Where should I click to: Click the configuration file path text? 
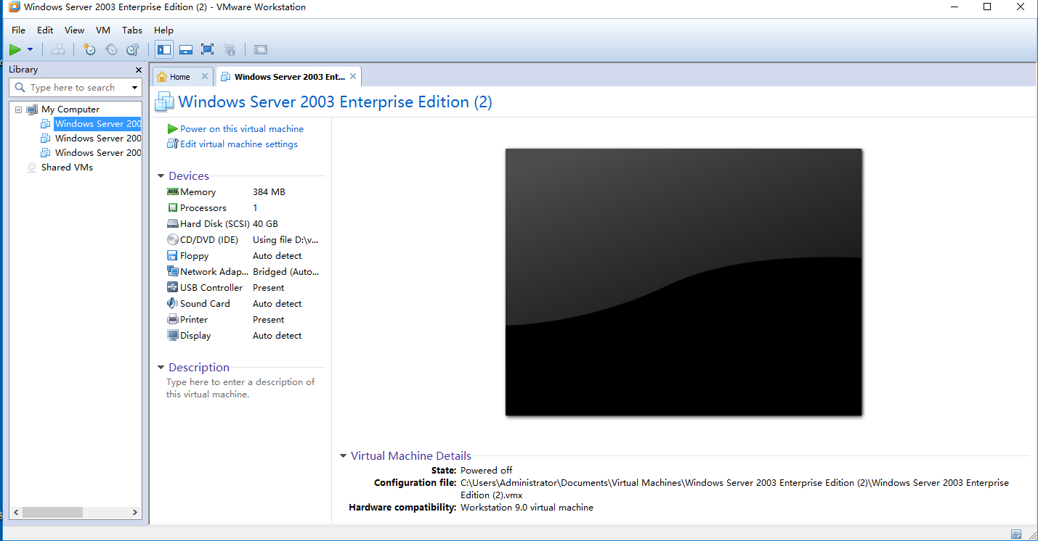click(734, 489)
